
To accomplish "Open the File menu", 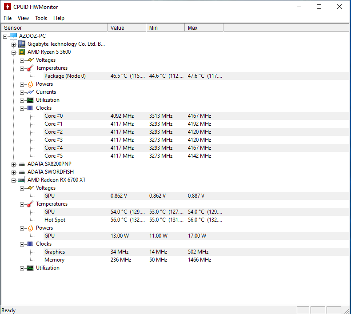I will pyautogui.click(x=8, y=18).
